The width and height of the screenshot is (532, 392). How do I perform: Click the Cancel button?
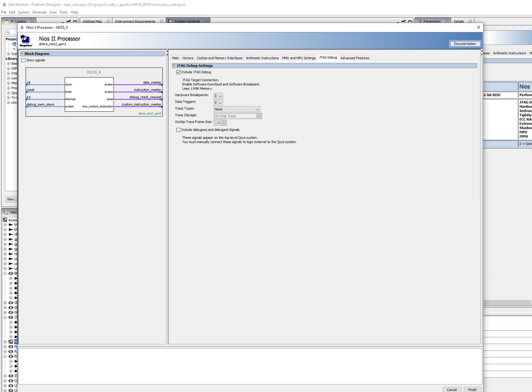click(452, 390)
